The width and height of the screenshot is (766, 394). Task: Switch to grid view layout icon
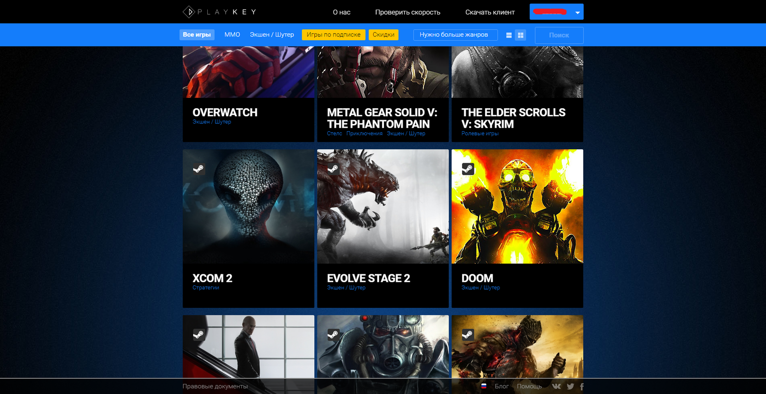521,35
